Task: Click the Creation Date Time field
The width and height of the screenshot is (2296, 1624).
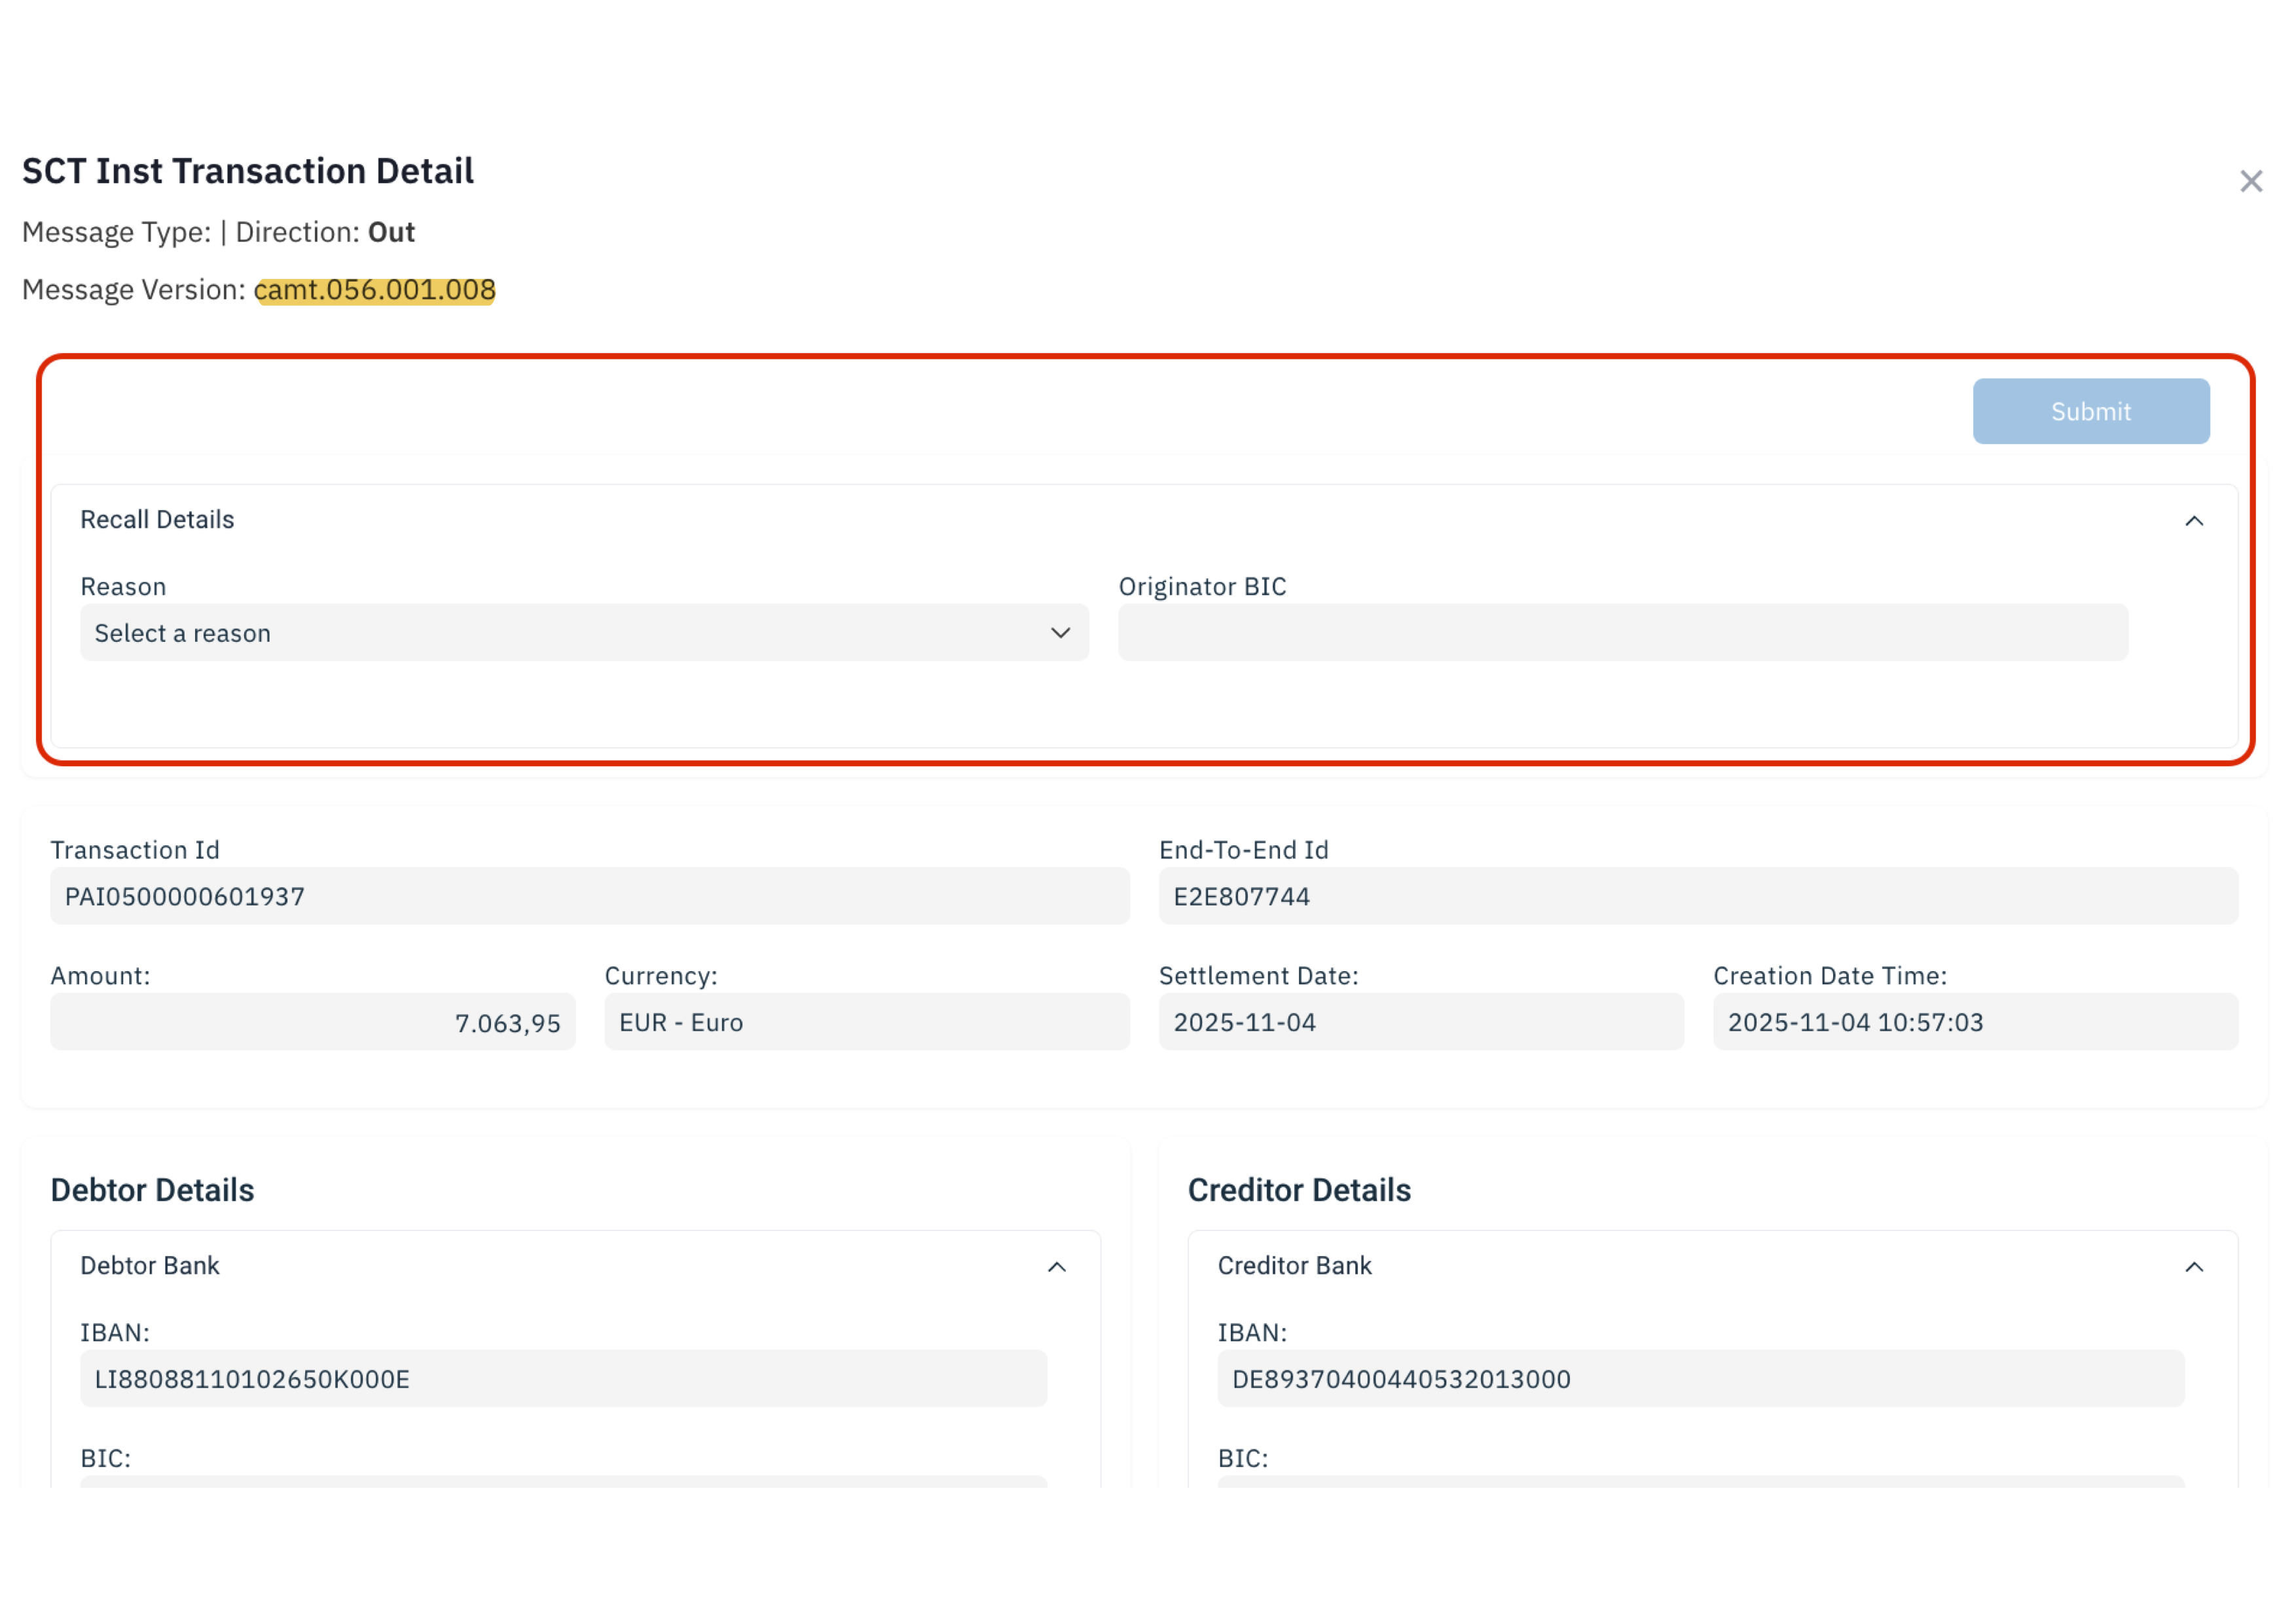Action: (1974, 1022)
